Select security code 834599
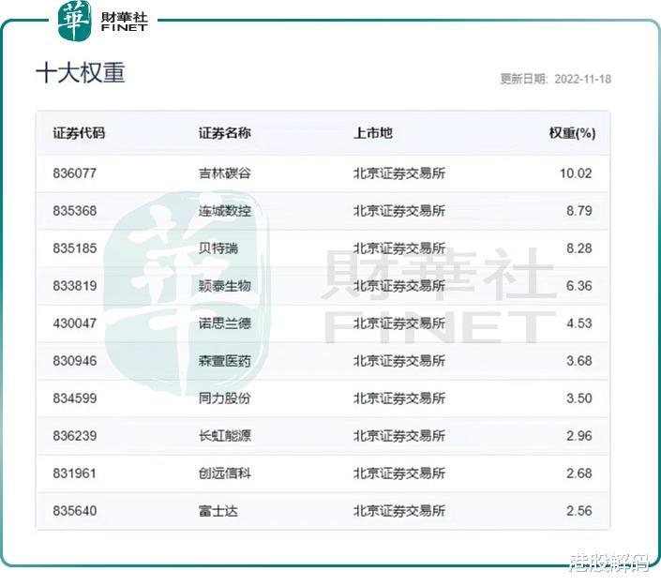Screen dimensions: 661x586 point(75,398)
